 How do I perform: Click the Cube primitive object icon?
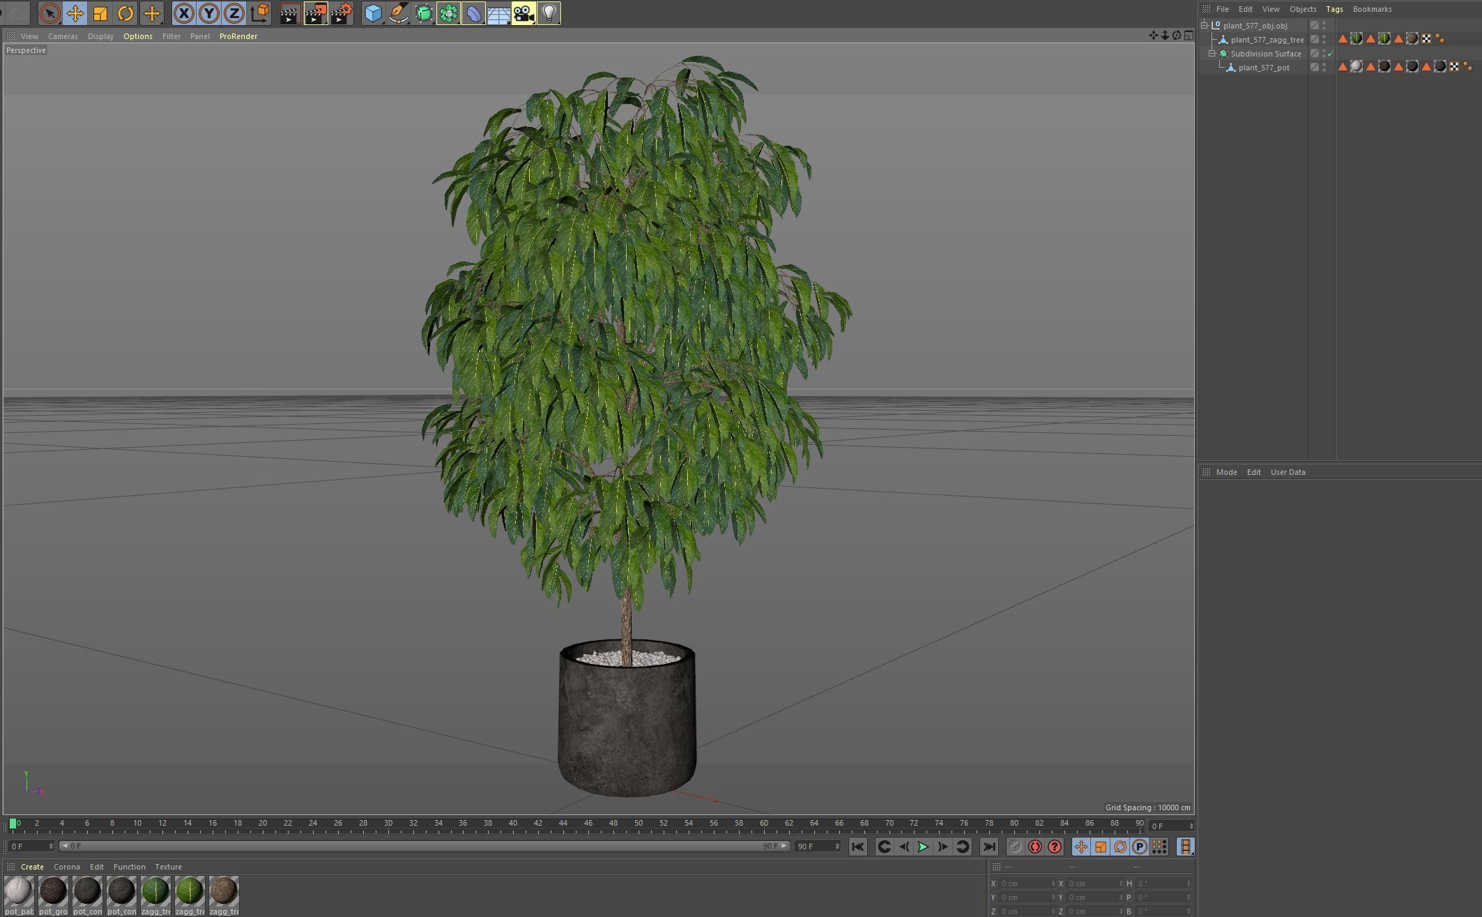[374, 13]
